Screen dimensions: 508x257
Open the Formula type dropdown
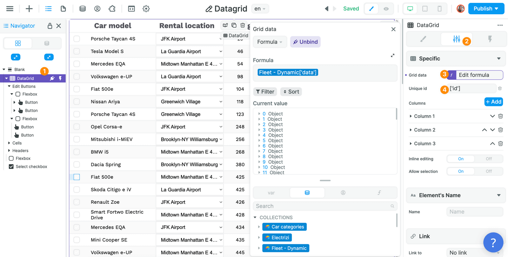tap(270, 42)
